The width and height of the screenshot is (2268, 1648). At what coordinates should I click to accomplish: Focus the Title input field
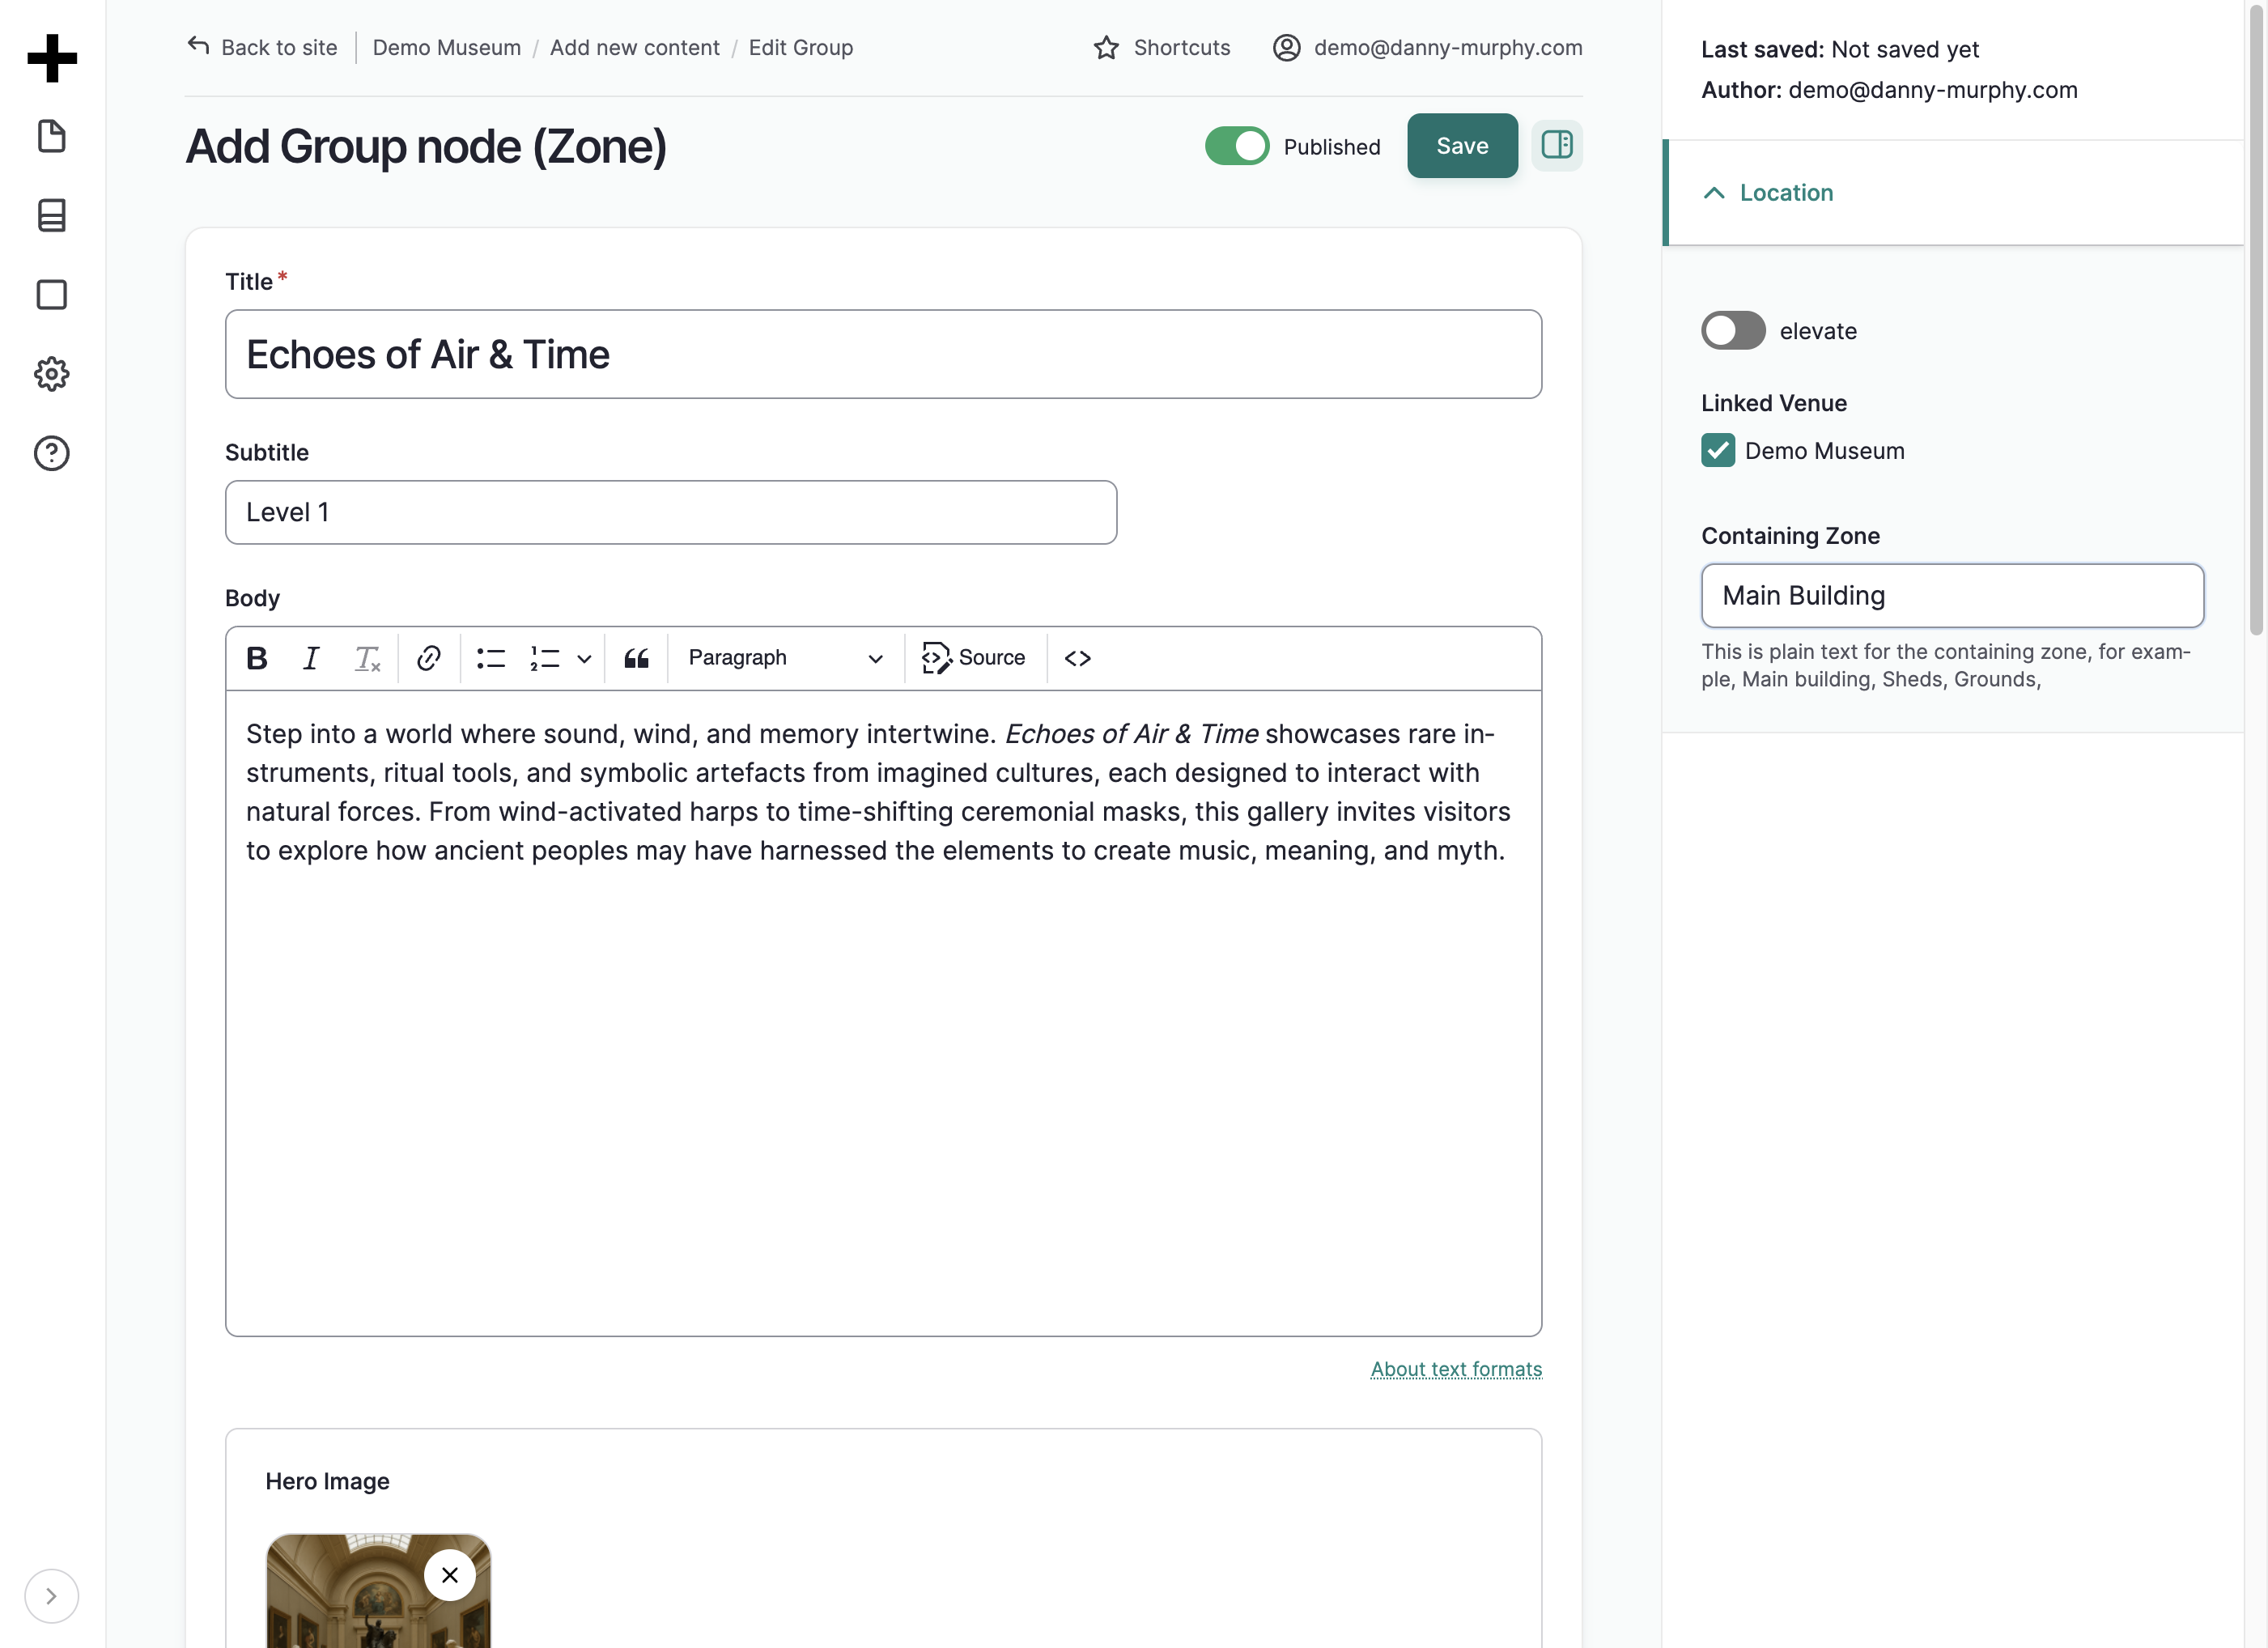(883, 354)
